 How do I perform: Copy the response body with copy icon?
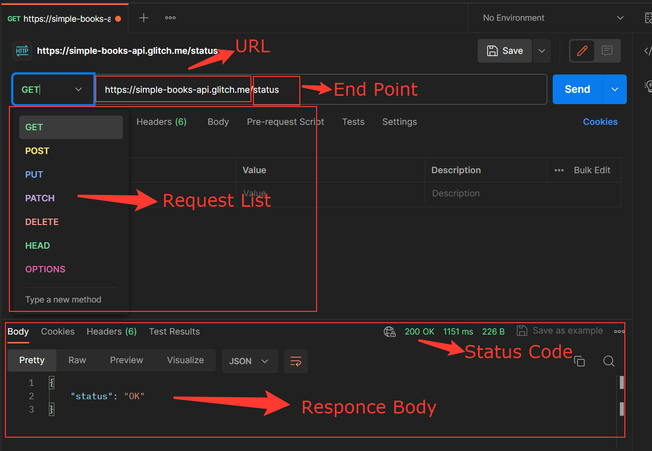point(579,361)
